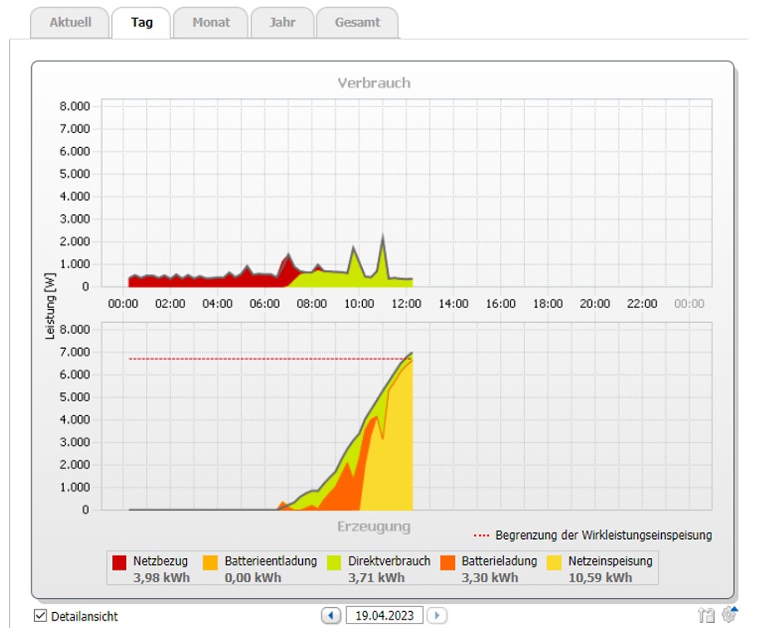Open chart settings gear icon
Image resolution: width=774 pixels, height=637 pixels.
click(x=729, y=615)
